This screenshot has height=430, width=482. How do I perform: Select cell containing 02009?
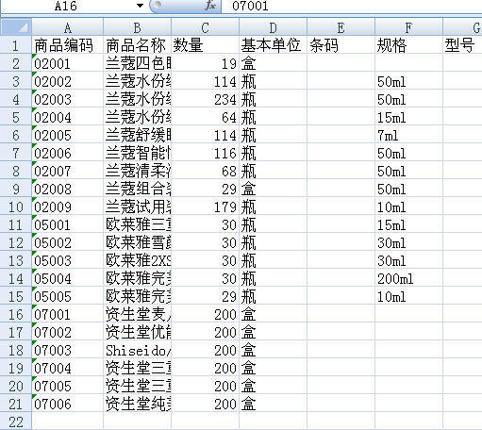coord(68,207)
